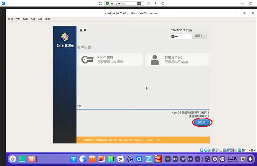Click the optical drive status icon
This screenshot has width=257, height=166.
point(206,150)
